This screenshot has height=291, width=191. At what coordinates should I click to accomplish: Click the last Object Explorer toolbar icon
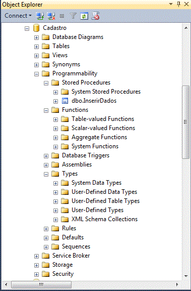point(96,16)
